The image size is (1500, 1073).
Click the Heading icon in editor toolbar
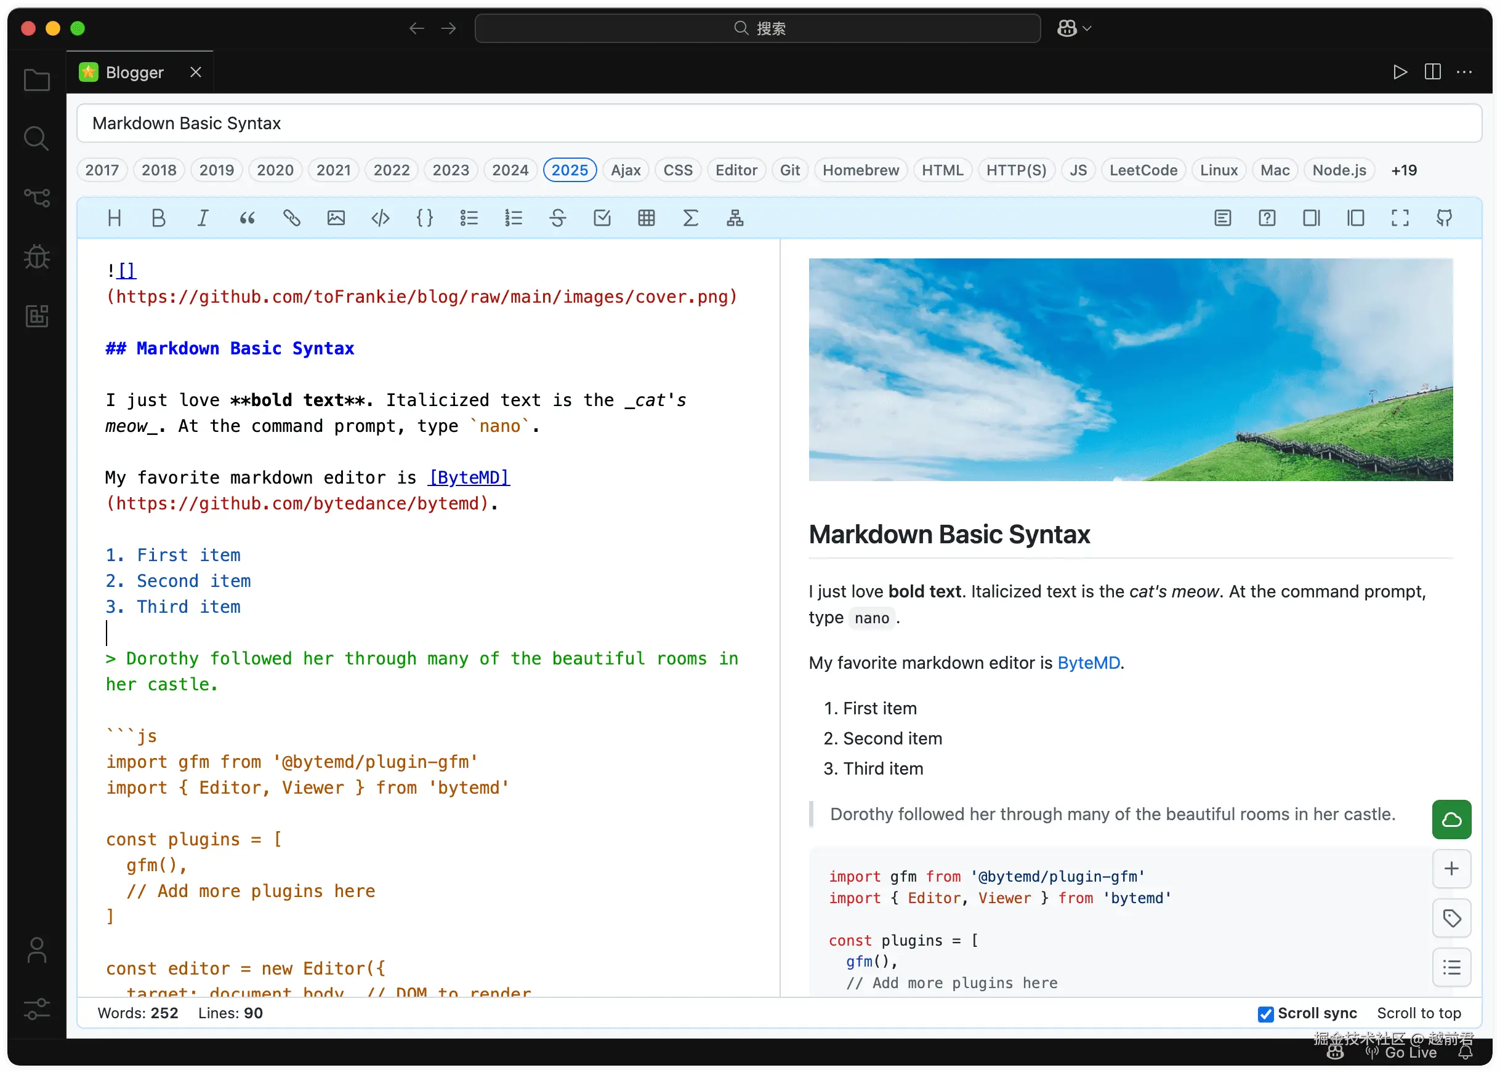pyautogui.click(x=115, y=218)
